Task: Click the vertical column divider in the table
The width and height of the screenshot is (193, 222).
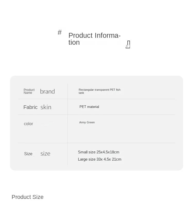Action: click(68, 128)
